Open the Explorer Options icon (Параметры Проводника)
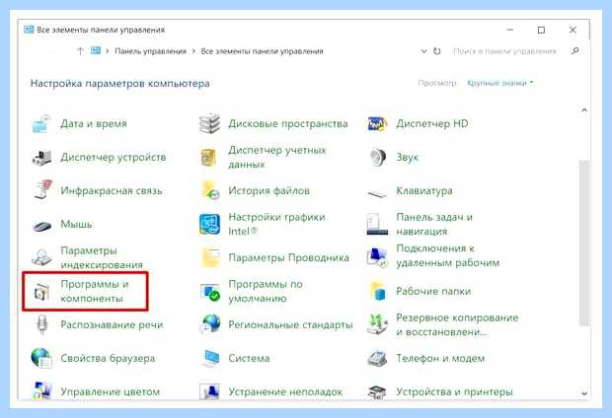612x418 pixels. click(210, 257)
